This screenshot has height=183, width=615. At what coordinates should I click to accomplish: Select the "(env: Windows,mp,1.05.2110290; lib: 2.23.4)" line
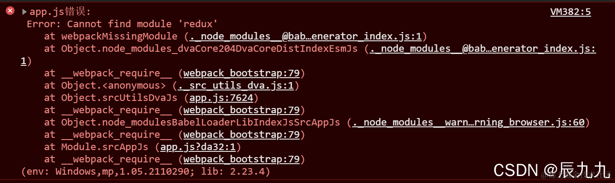pyautogui.click(x=145, y=172)
